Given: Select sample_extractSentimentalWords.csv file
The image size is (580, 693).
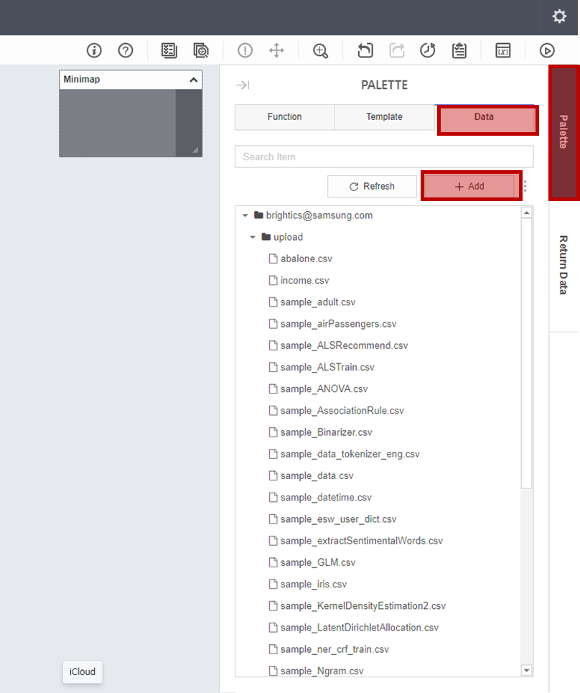Looking at the screenshot, I should click(x=361, y=541).
